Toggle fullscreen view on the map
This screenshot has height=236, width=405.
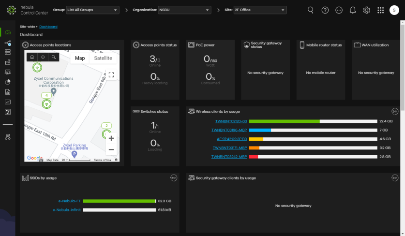tap(111, 74)
